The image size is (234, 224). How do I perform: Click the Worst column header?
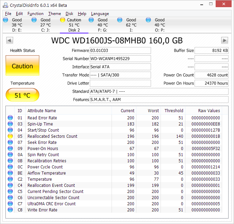149,110
